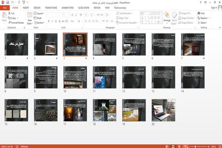Viewport: 222px width, 148px height.
Task: Click Decrease Font Size icon
Action: point(76,15)
